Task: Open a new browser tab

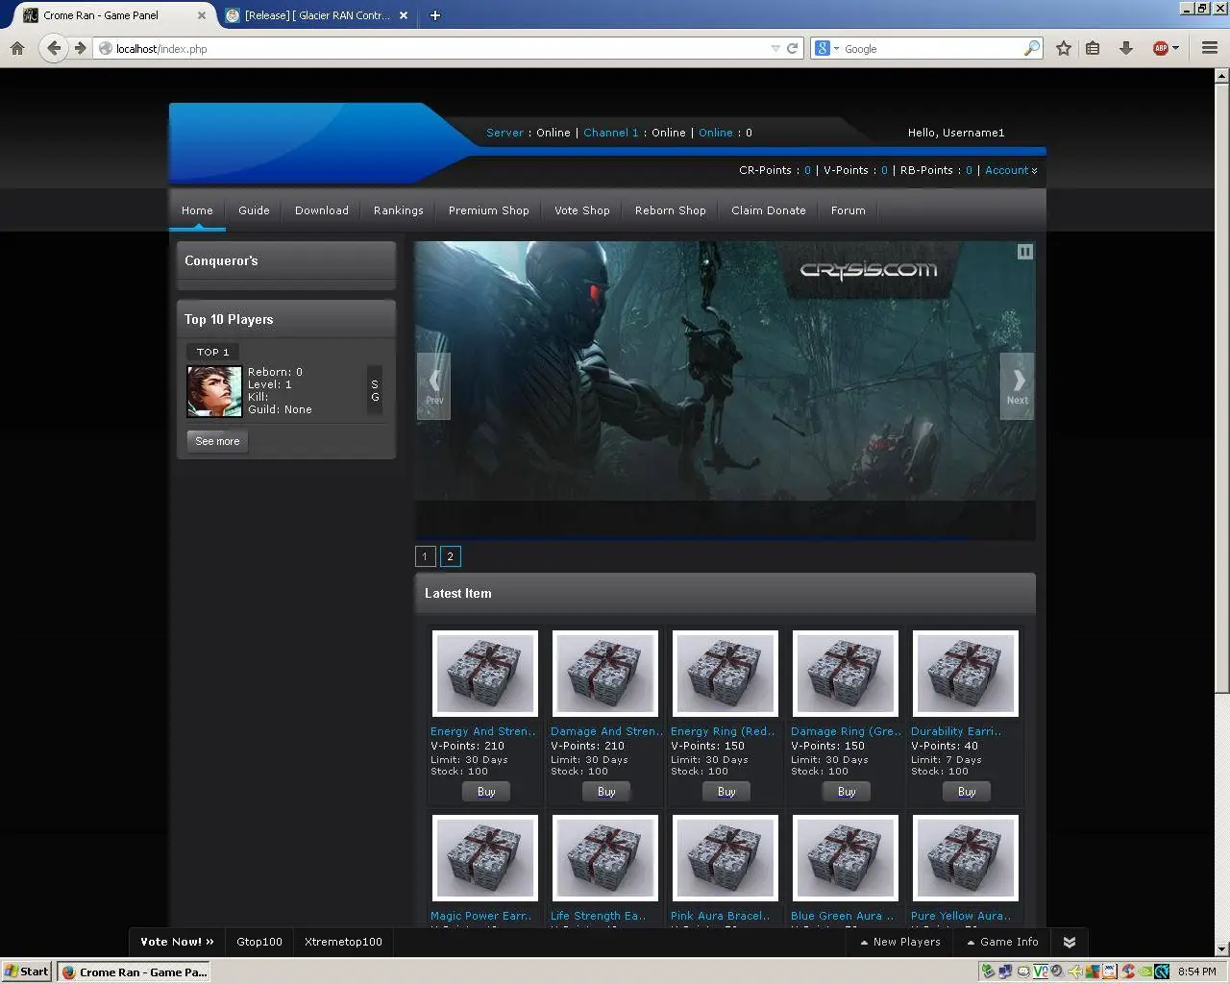Action: point(434,15)
